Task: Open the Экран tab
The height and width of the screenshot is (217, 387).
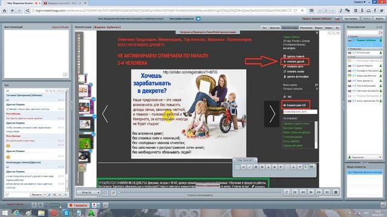Action: point(328,28)
